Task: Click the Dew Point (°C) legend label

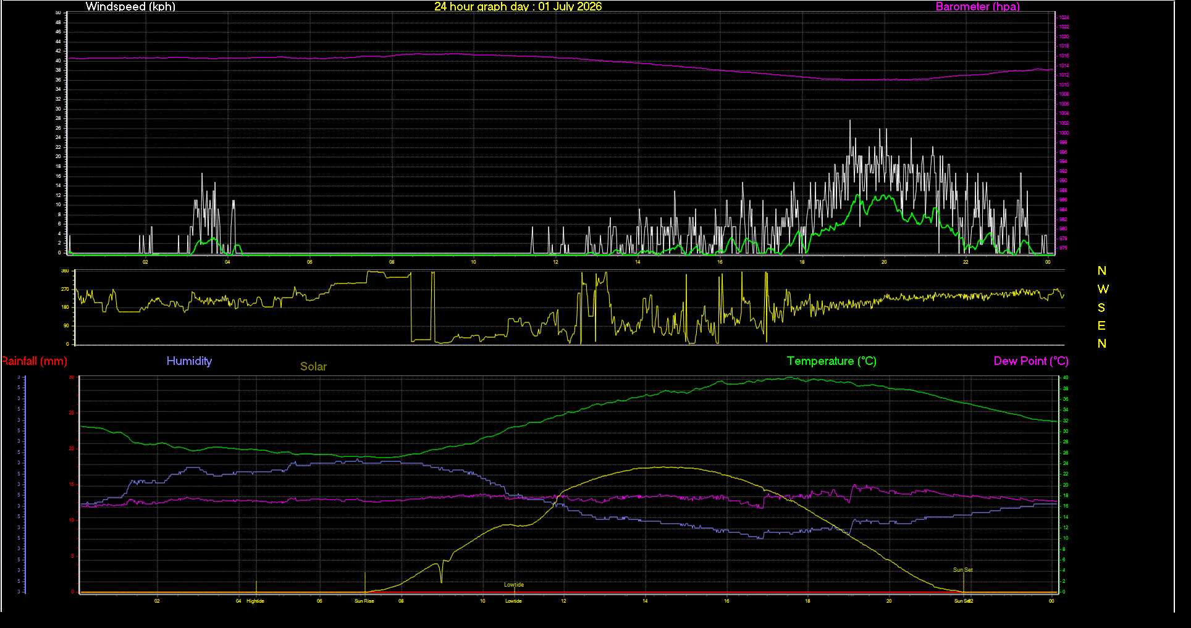Action: pos(1031,361)
